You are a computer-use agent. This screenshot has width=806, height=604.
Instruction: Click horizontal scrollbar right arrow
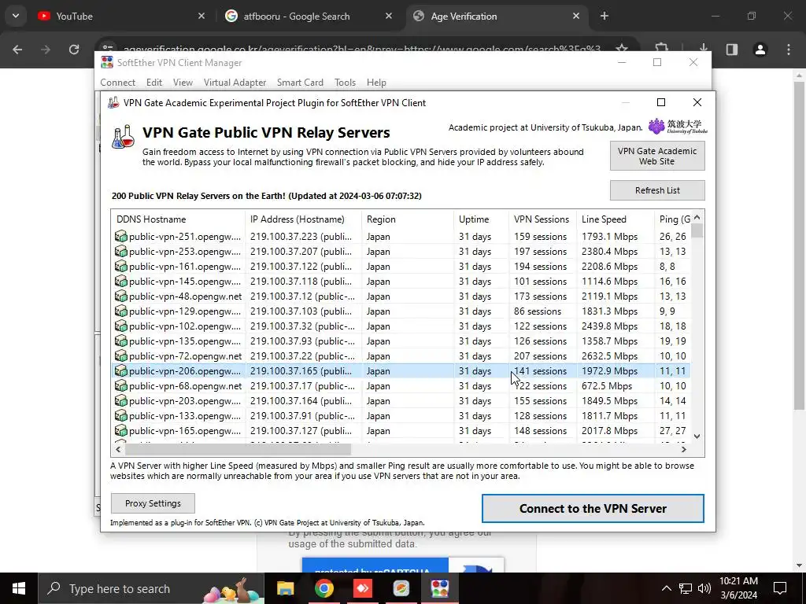point(684,449)
